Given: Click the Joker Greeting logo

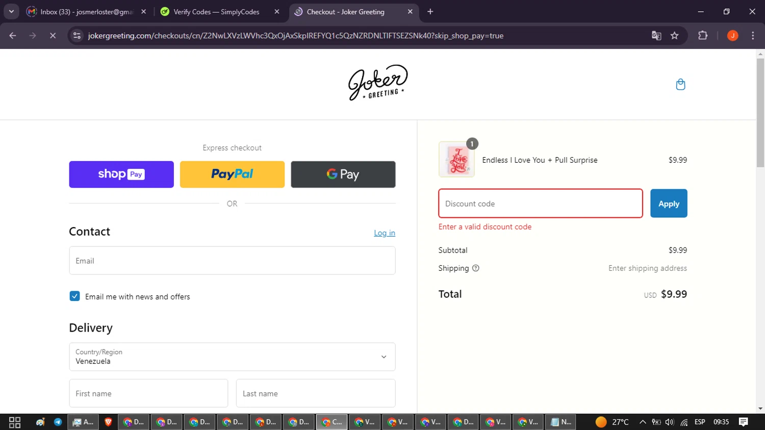Looking at the screenshot, I should 378,83.
